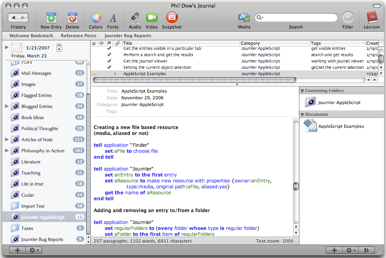
Task: Click the calendar icon next to 3/23/2007
Action: (17, 48)
